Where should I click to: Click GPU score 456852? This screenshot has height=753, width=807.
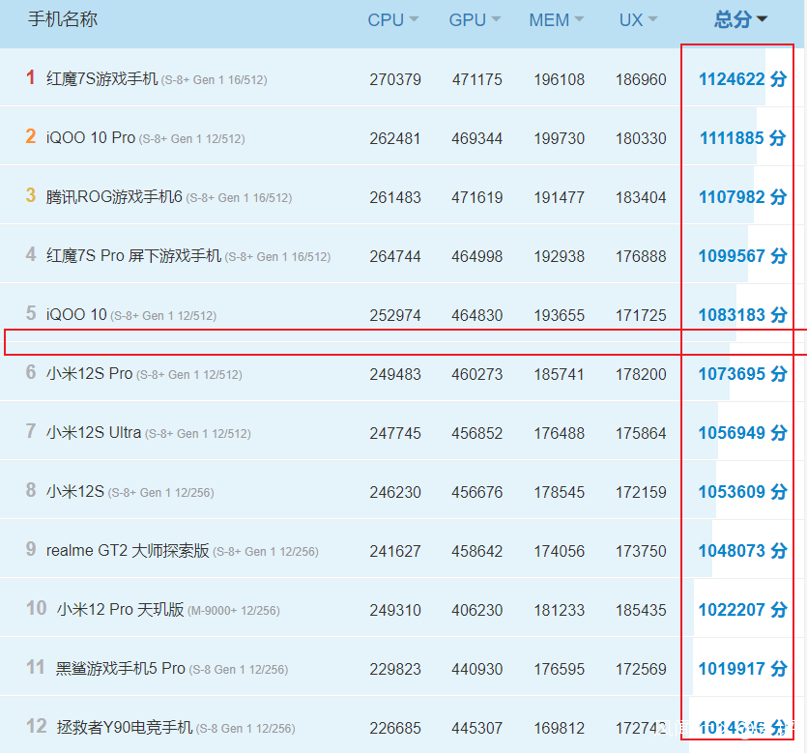pos(476,433)
